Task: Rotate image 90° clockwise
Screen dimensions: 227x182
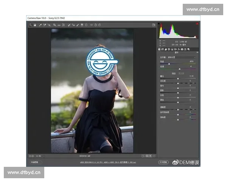Action: coord(100,25)
